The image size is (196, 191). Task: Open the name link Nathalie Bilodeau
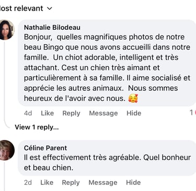[52, 27]
